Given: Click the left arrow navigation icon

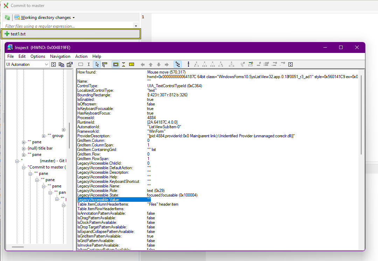Looking at the screenshot, I should [143, 64].
